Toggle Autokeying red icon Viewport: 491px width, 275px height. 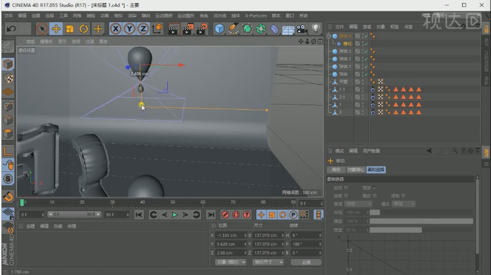pyautogui.click(x=236, y=215)
